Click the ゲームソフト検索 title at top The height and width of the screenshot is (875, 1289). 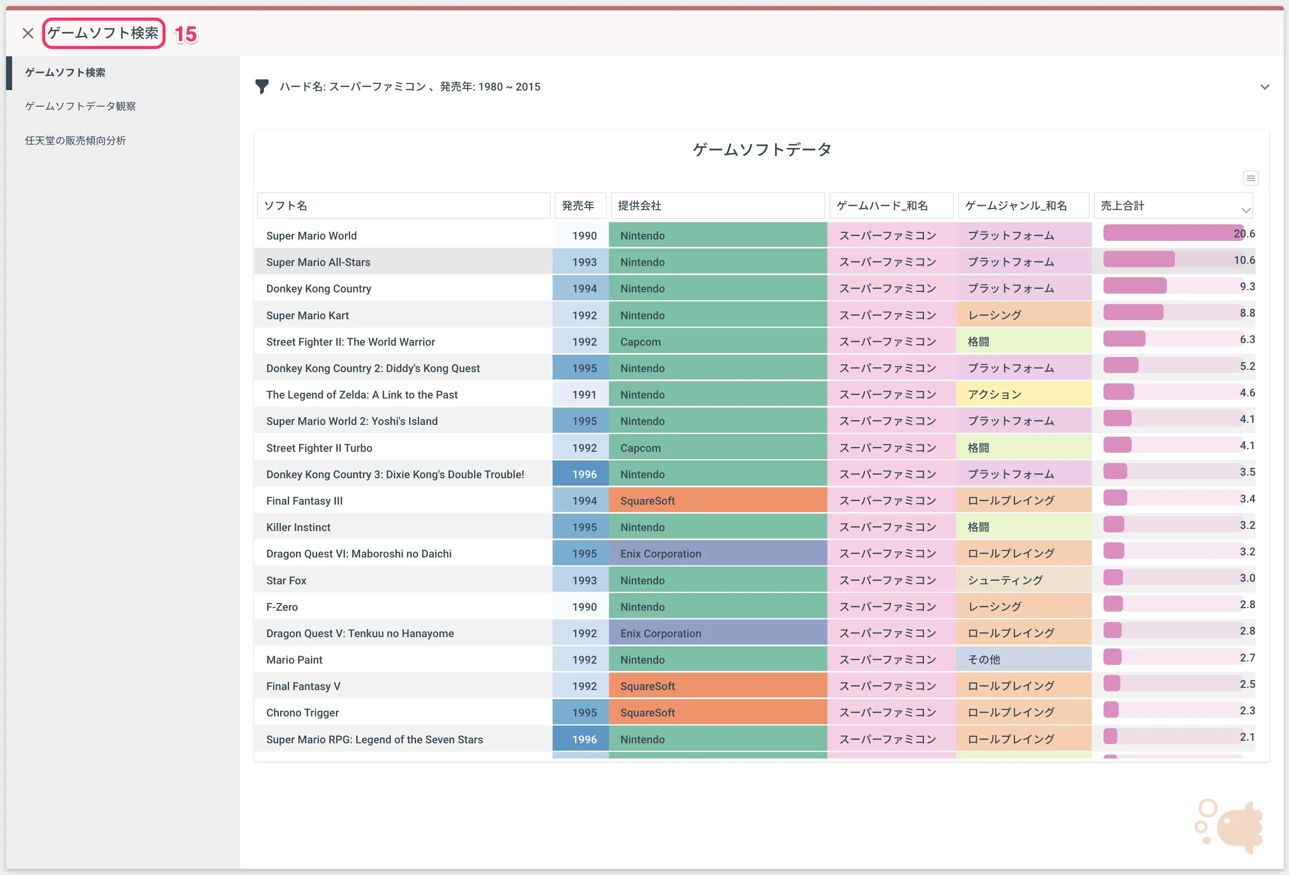(103, 33)
